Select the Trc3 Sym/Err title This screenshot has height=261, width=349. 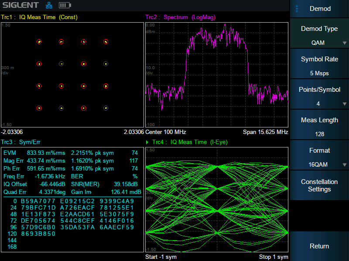click(x=21, y=142)
